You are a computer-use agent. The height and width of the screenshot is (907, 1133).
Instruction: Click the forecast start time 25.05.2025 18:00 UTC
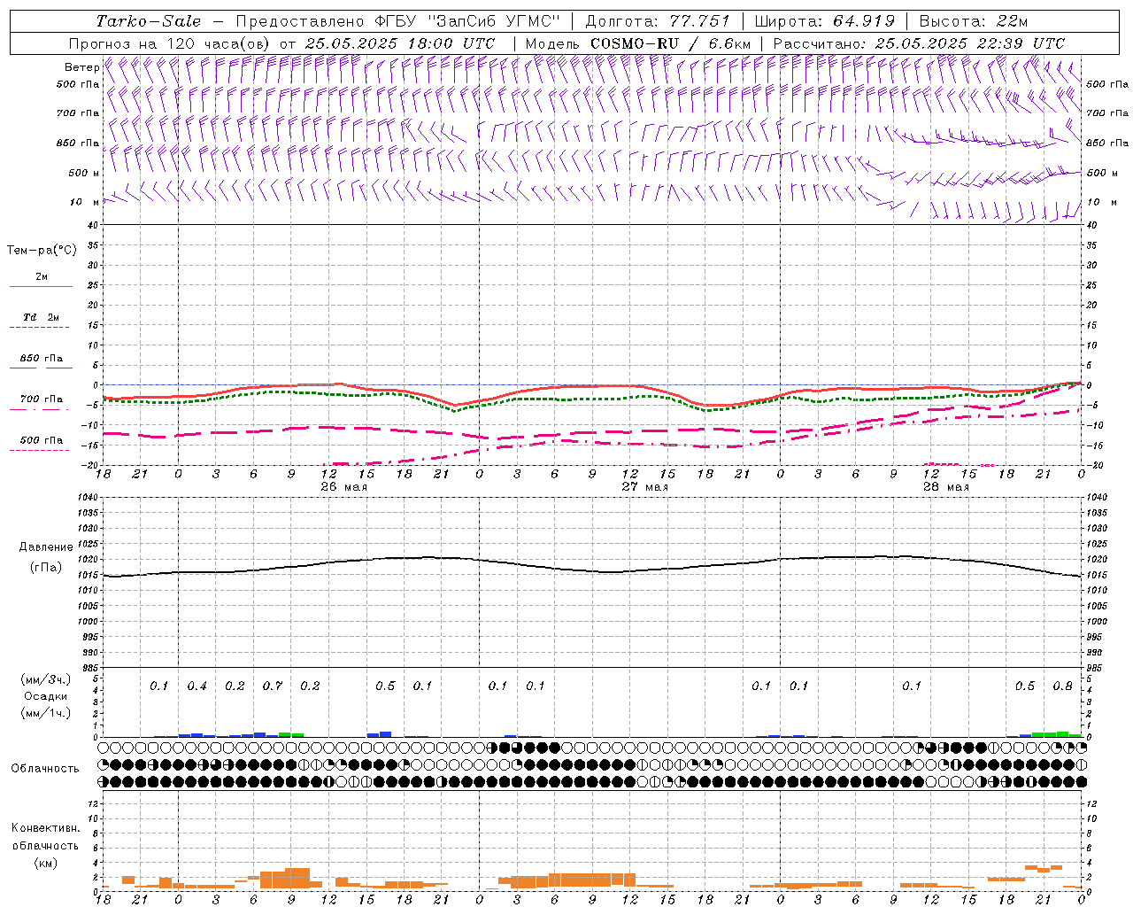(400, 43)
